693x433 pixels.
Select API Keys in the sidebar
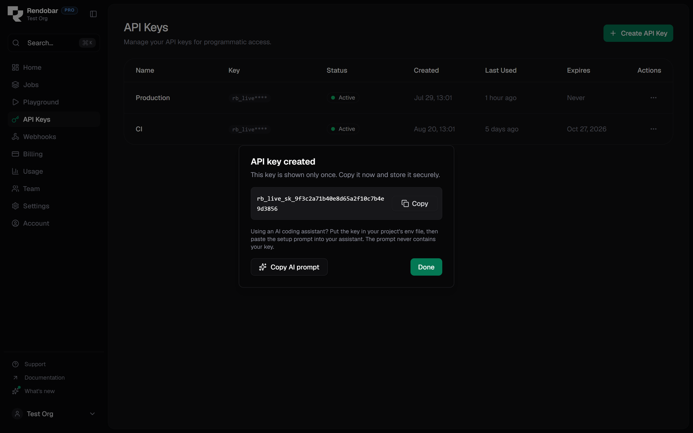[x=54, y=119]
